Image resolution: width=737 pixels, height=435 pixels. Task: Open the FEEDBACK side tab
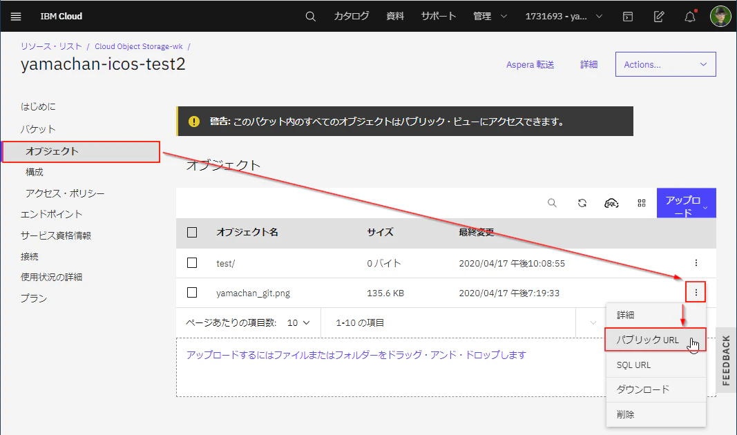pos(726,360)
